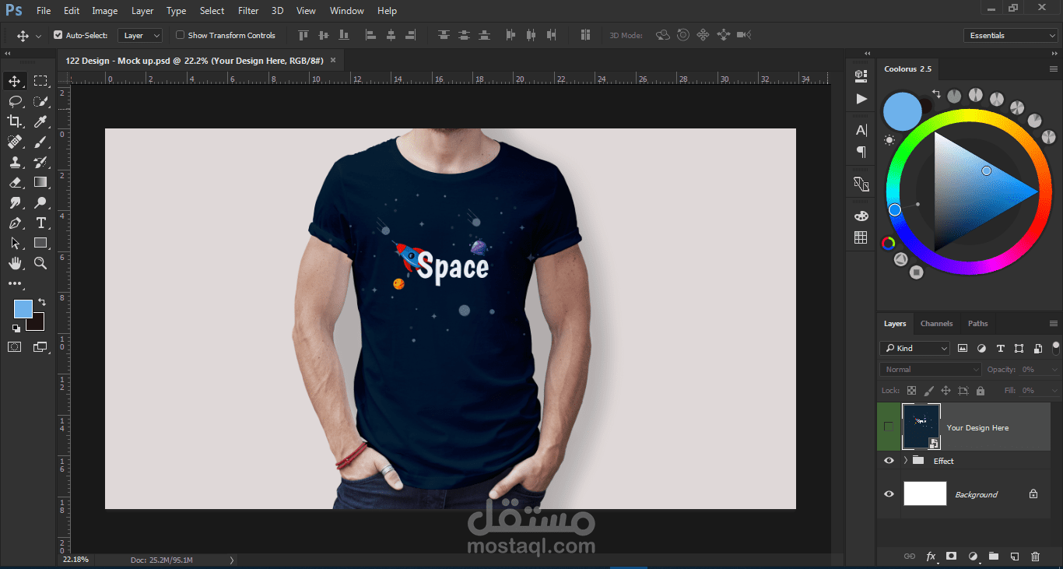Select the Your Design Here layer thumbnail
Image resolution: width=1063 pixels, height=569 pixels.
point(921,426)
